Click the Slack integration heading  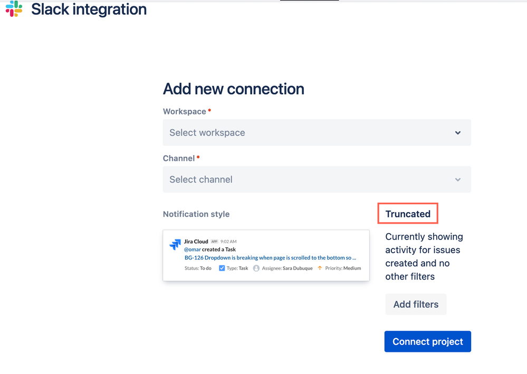pos(89,9)
